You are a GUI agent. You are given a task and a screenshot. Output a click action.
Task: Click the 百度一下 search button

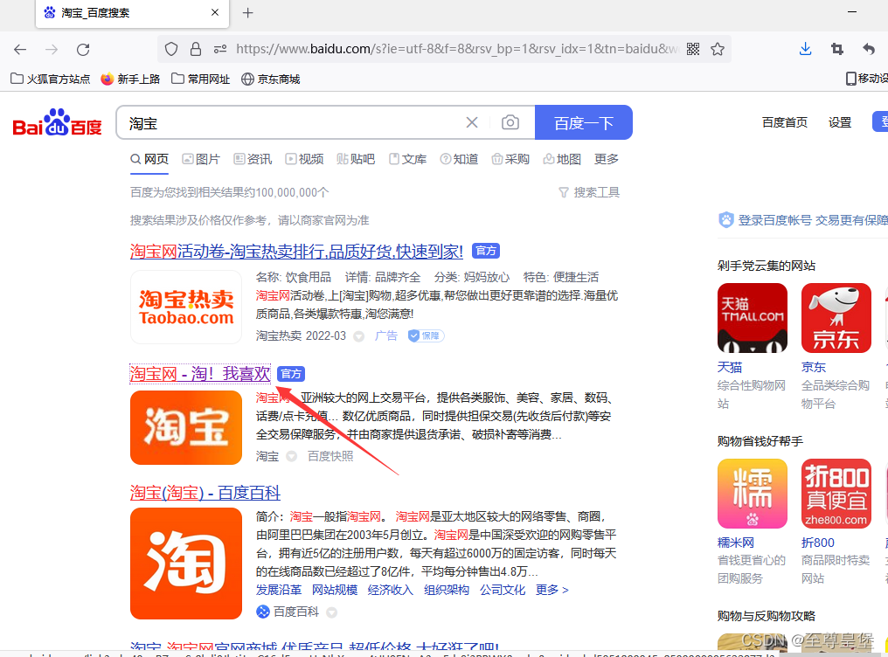tap(583, 122)
